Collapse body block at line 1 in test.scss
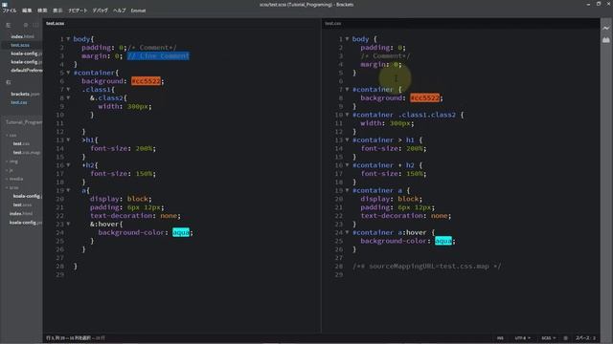The image size is (613, 344). pos(68,39)
